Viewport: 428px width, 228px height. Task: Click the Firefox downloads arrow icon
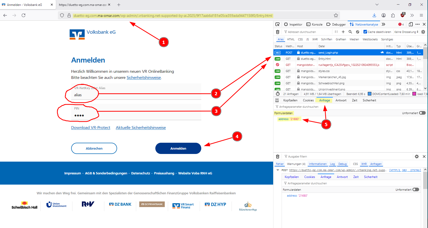pyautogui.click(x=374, y=15)
